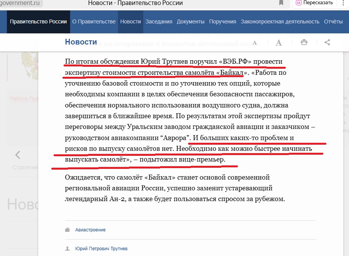Open the Авиастроение tag link
Screen dimensions: 349x256
pyautogui.click(x=90, y=230)
